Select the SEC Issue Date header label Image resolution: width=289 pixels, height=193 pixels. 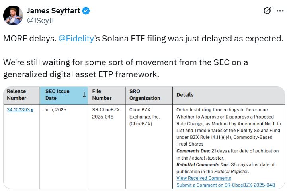click(57, 95)
